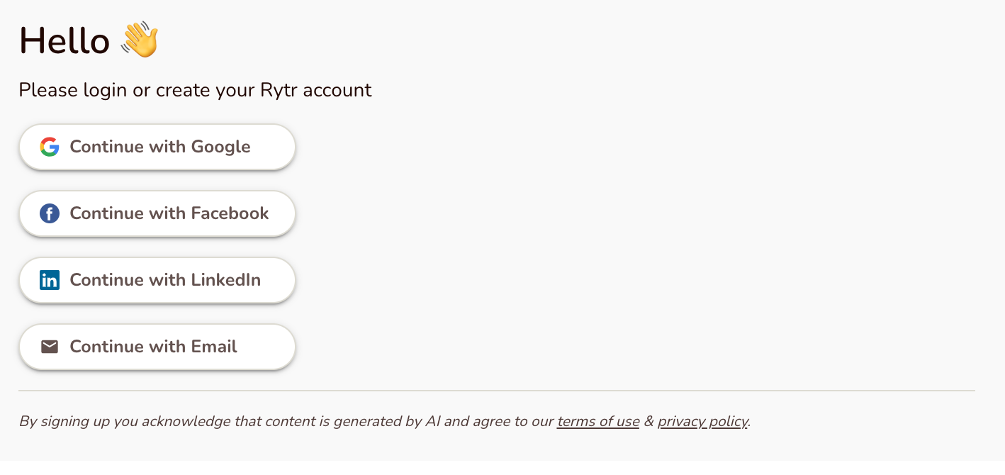Click the word Google in first button
Viewport: 1005px width, 475px height.
pyautogui.click(x=220, y=147)
